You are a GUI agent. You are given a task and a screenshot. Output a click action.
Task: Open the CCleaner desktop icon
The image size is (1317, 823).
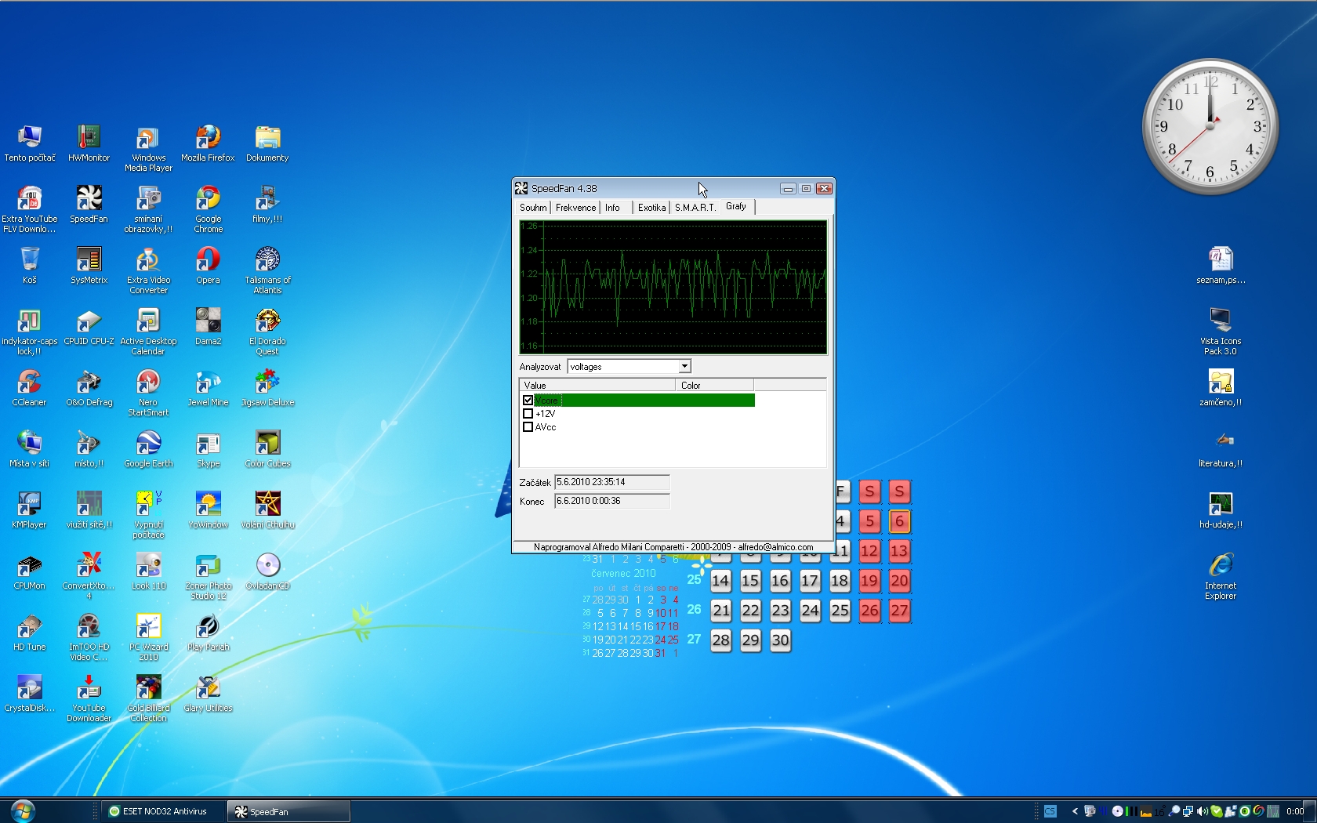(x=29, y=382)
